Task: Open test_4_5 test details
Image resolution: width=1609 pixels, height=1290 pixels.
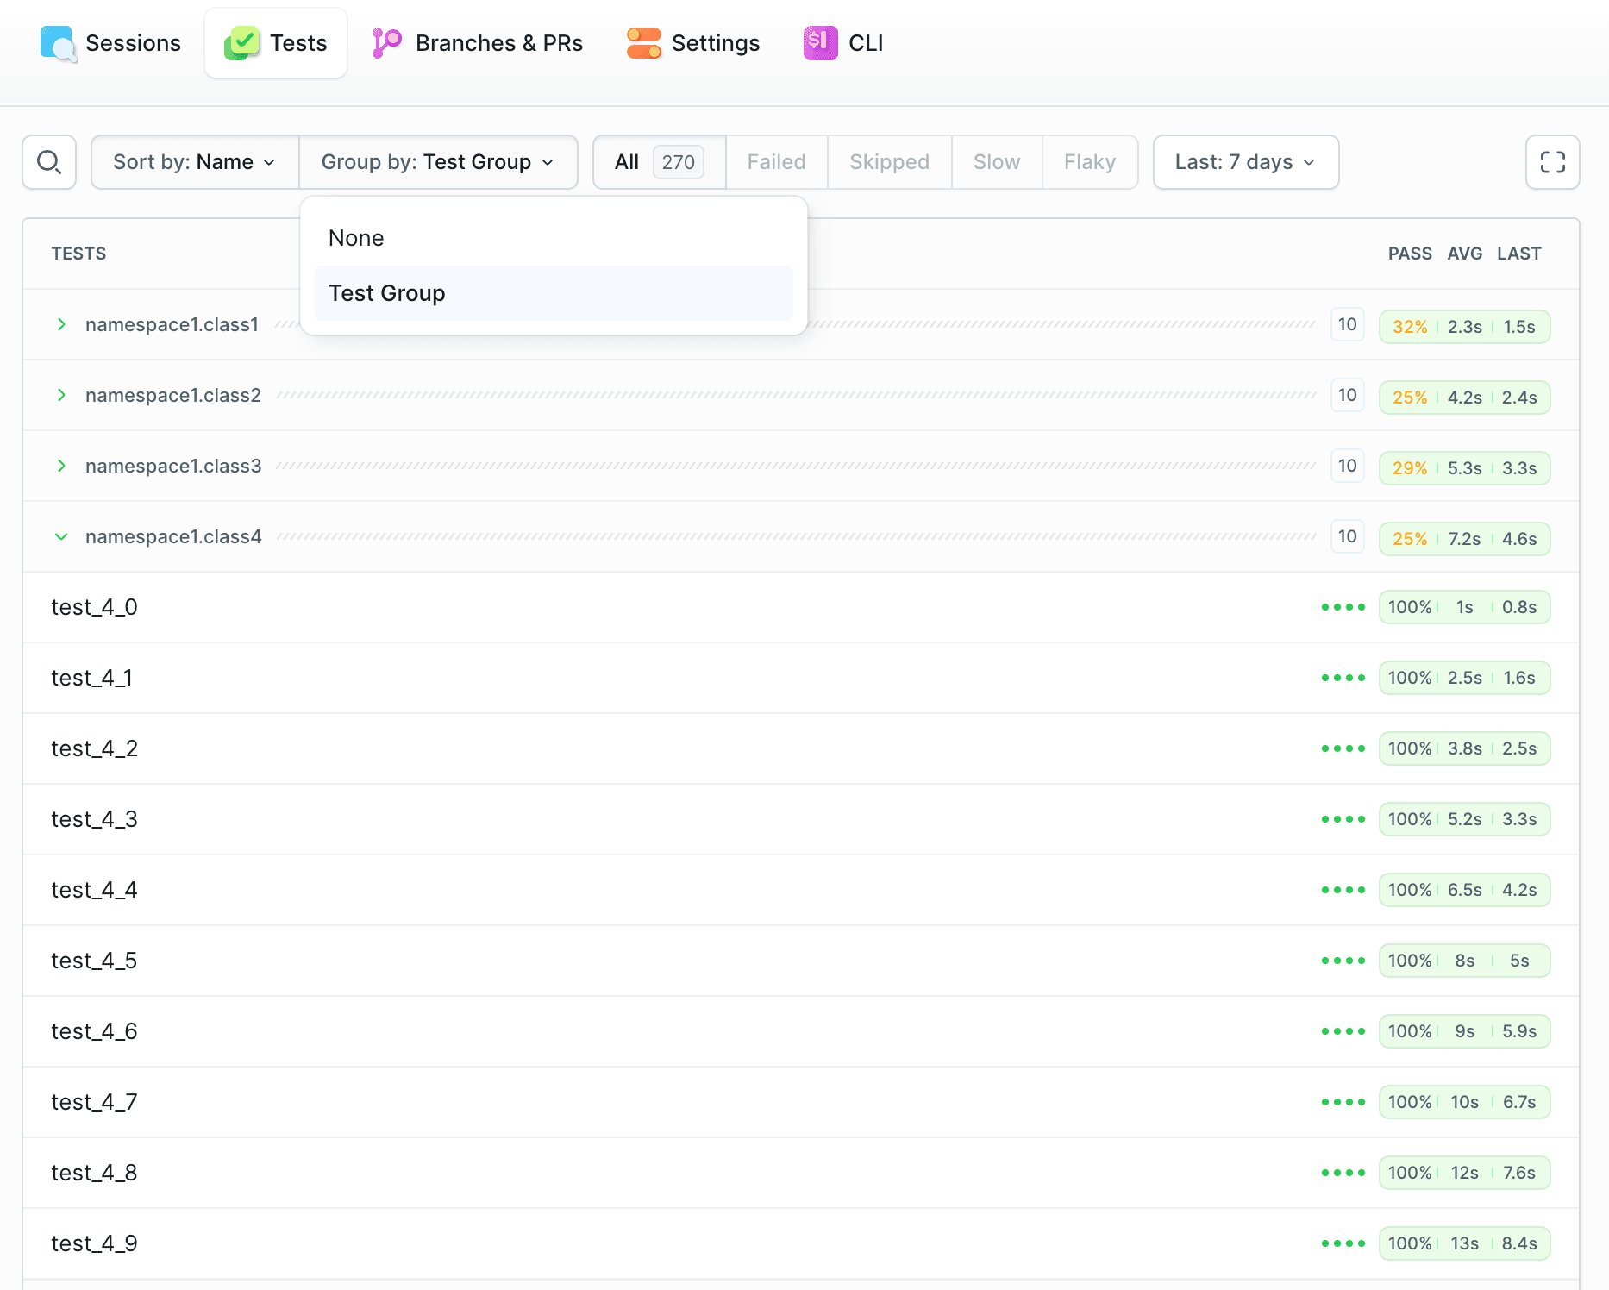Action: 94,961
